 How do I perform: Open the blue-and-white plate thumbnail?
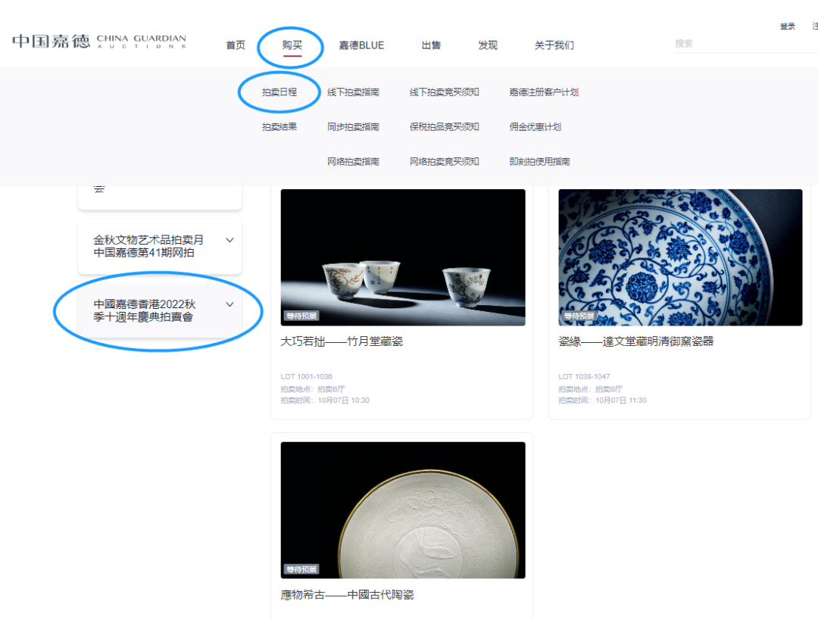pyautogui.click(x=680, y=257)
